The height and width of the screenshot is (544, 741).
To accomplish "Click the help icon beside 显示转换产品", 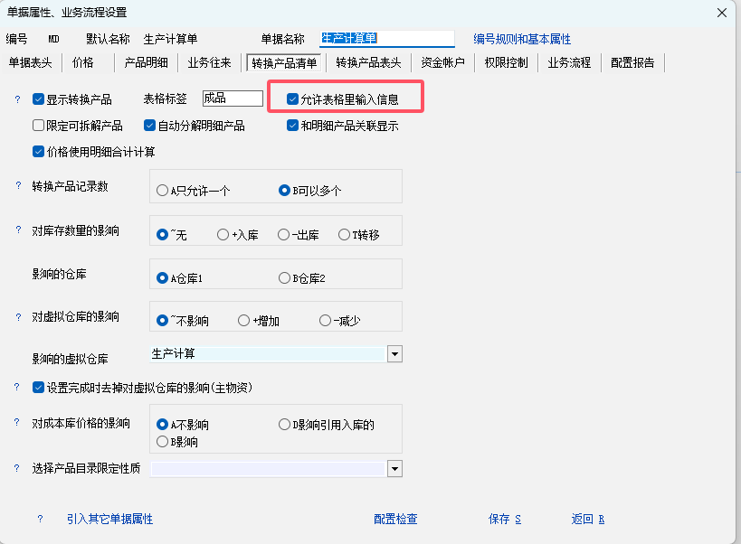I will click(x=17, y=99).
